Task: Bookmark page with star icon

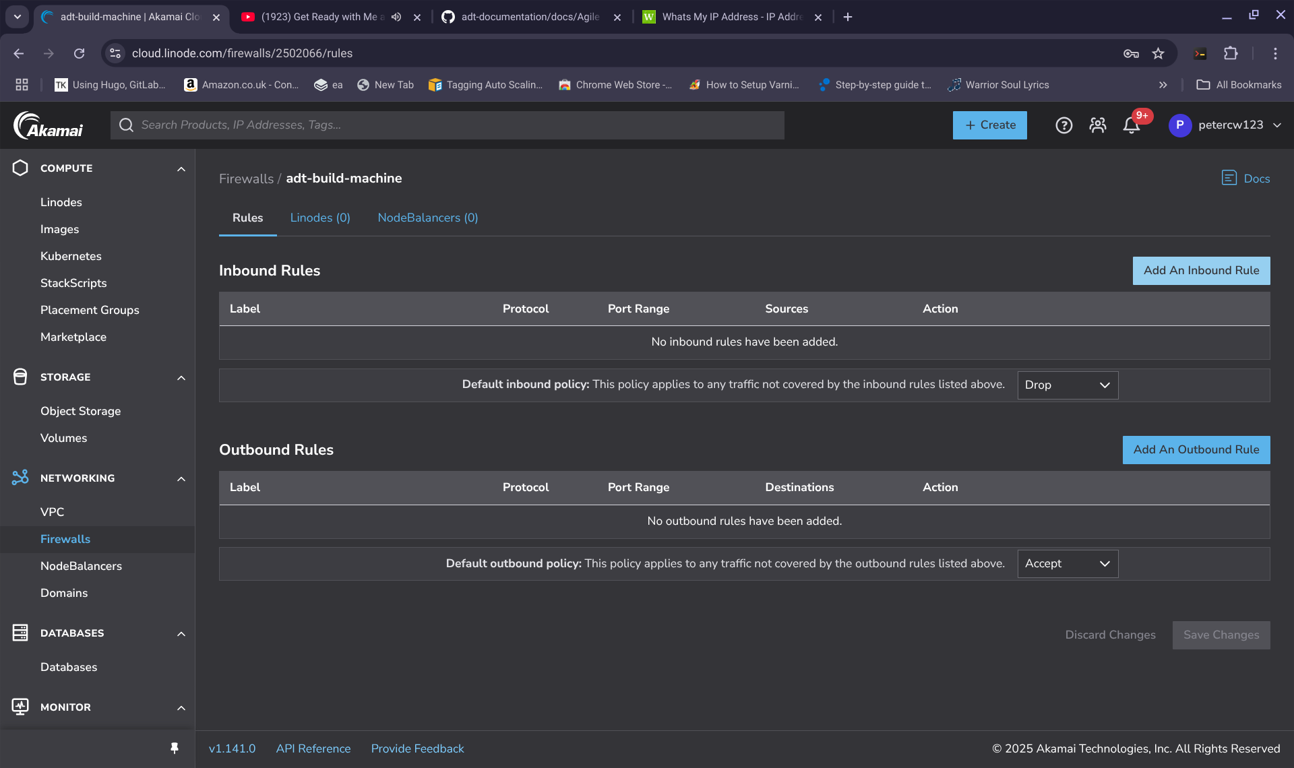Action: coord(1158,53)
